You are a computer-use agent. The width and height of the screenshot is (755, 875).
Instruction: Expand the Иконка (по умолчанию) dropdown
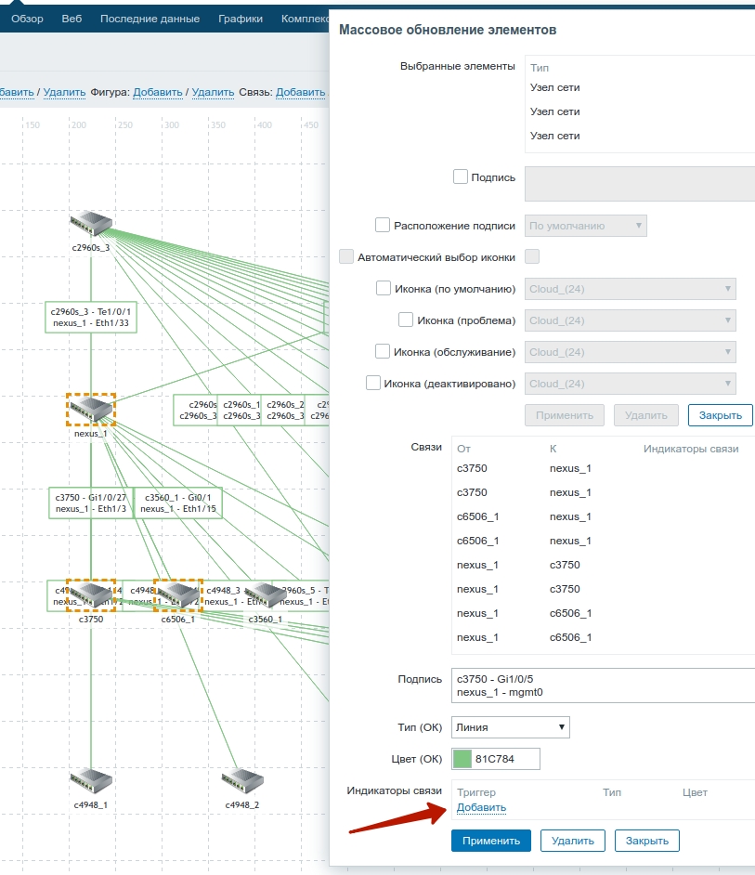pos(631,289)
